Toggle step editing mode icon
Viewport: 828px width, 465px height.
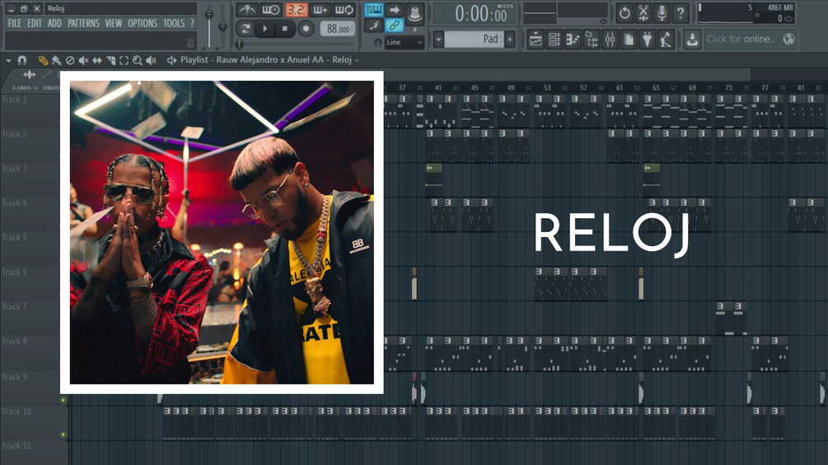click(x=374, y=26)
